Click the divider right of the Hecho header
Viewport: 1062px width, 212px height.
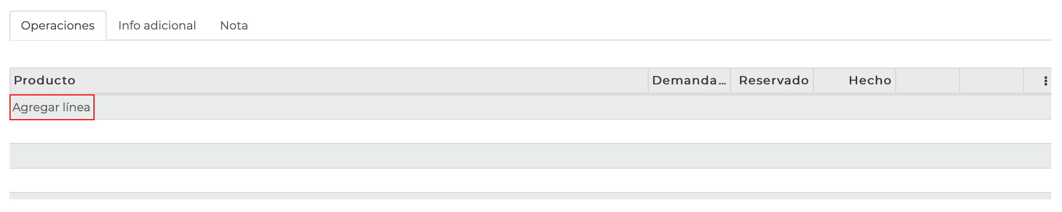coord(896,81)
